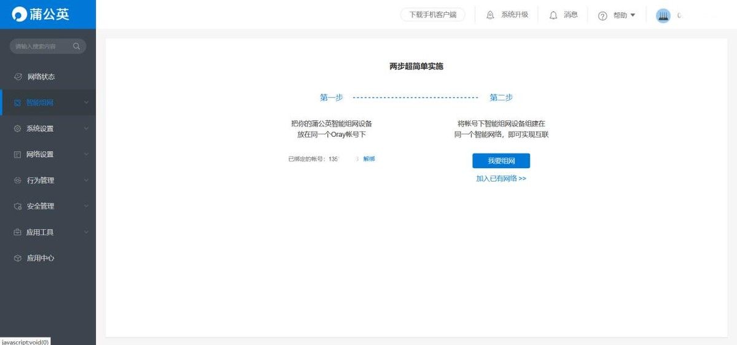Screen dimensions: 737x345
Task: Open the 应用工具 menu item
Action: pyautogui.click(x=40, y=233)
